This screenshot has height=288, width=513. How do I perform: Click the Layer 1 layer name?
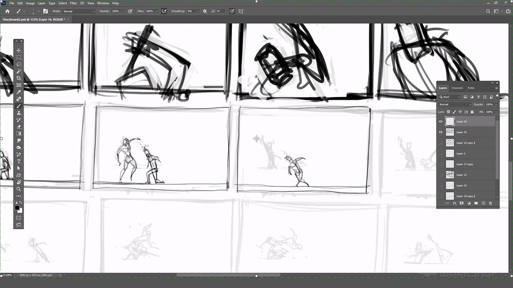click(461, 154)
